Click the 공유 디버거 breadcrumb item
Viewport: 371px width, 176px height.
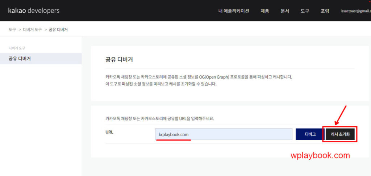[x=58, y=30]
